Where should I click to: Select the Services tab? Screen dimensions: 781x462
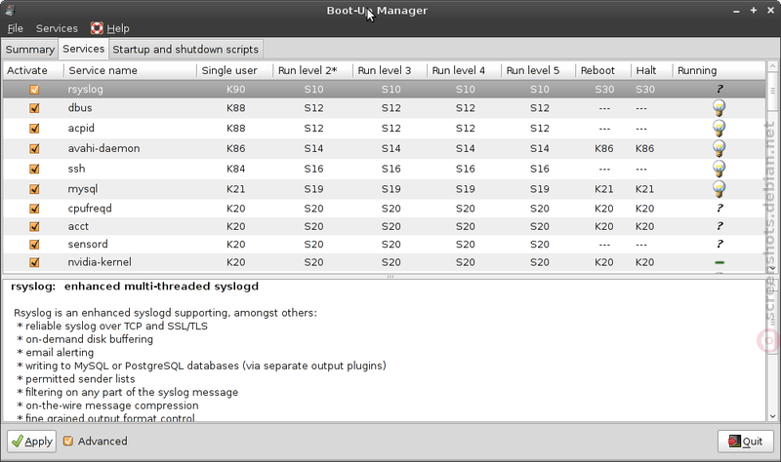tap(83, 49)
